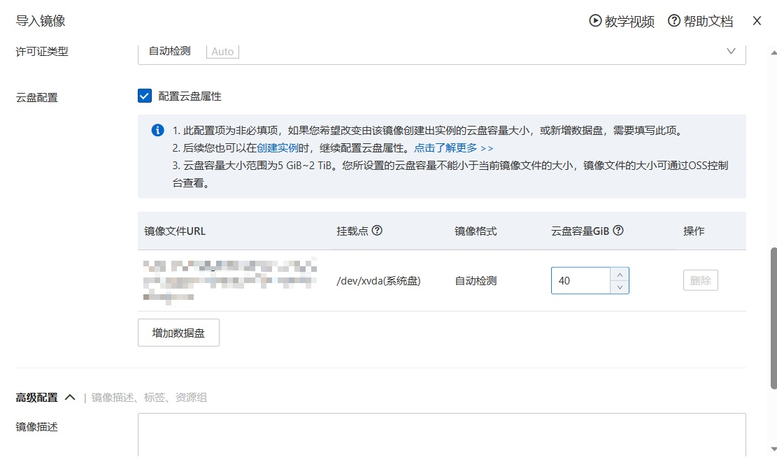Open the 许可证类型 dropdown
The width and height of the screenshot is (777, 462).
441,52
